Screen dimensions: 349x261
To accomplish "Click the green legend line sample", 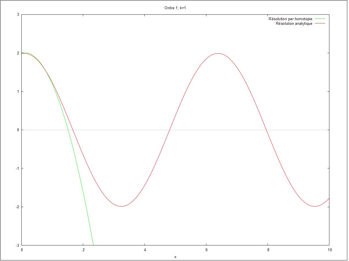I will pos(320,19).
